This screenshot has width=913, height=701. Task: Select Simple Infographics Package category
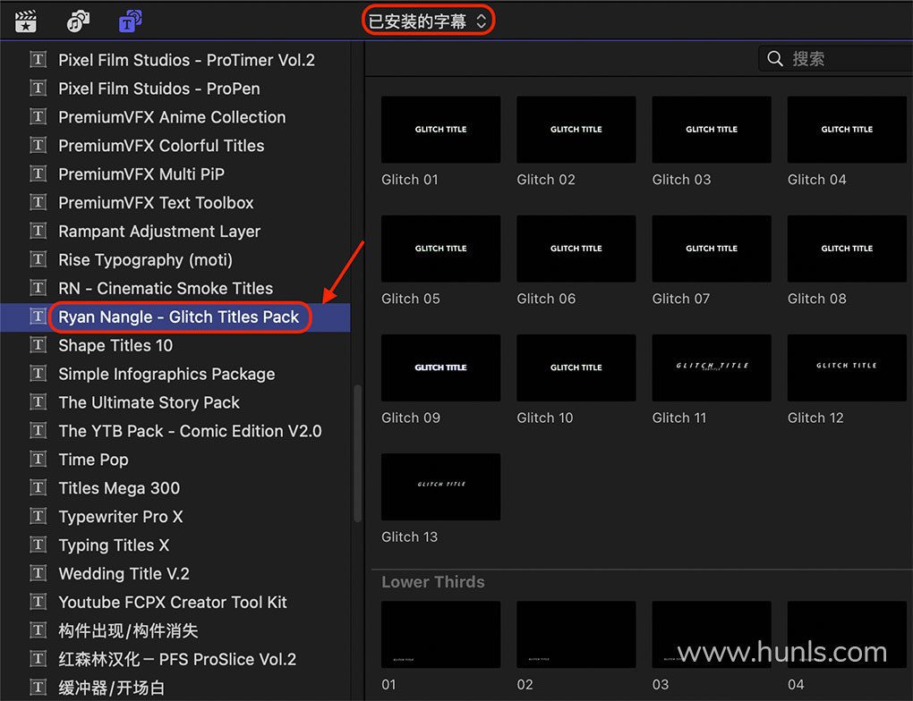(x=166, y=374)
